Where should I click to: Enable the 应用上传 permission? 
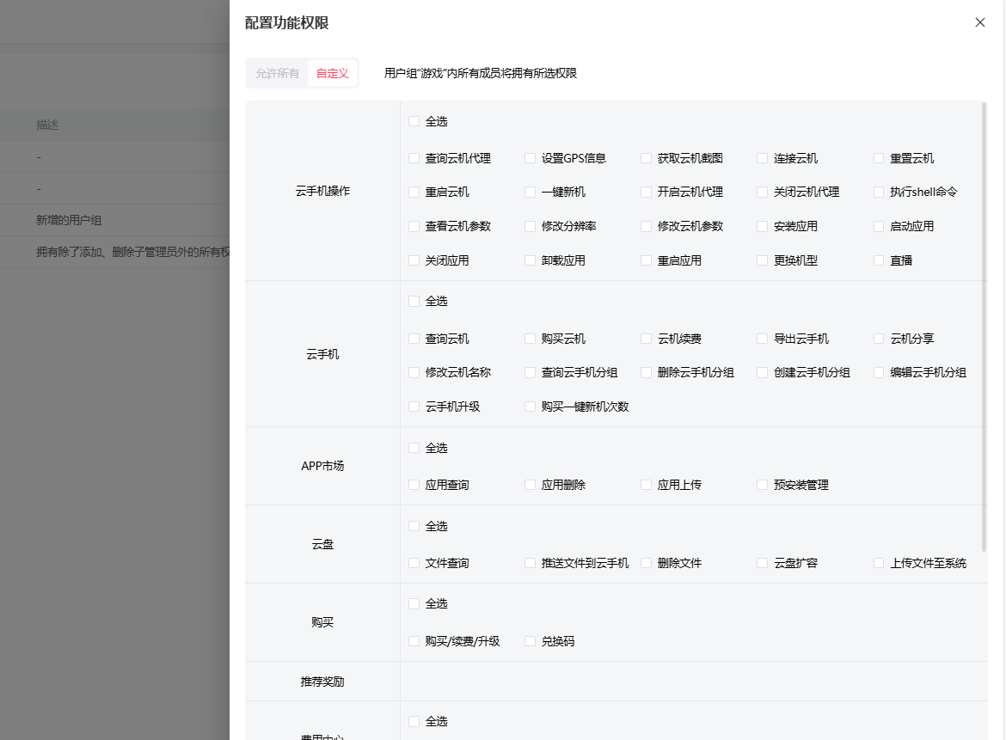pos(647,486)
